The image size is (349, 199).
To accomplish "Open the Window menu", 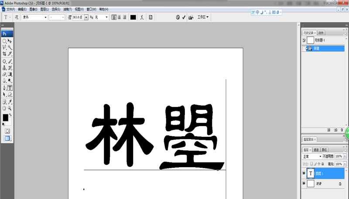I will click(91, 9).
